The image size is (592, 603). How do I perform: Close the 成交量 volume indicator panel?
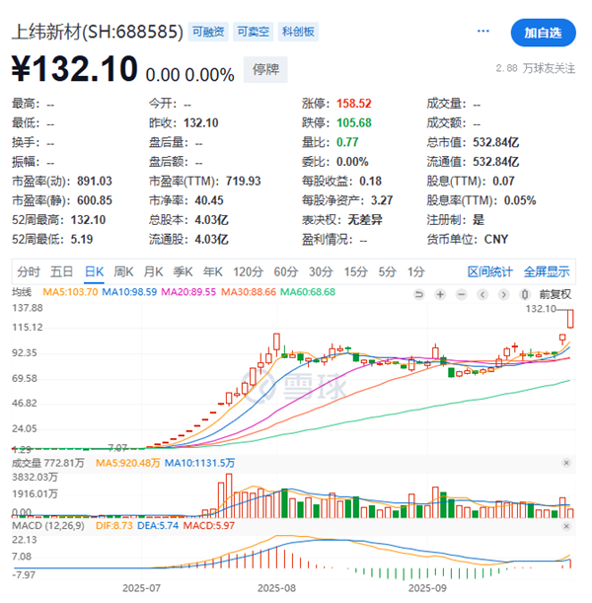pyautogui.click(x=565, y=462)
